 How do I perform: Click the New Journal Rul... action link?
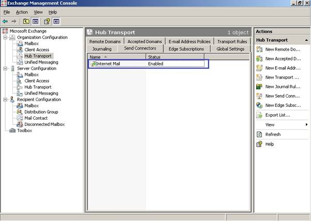click(x=283, y=87)
